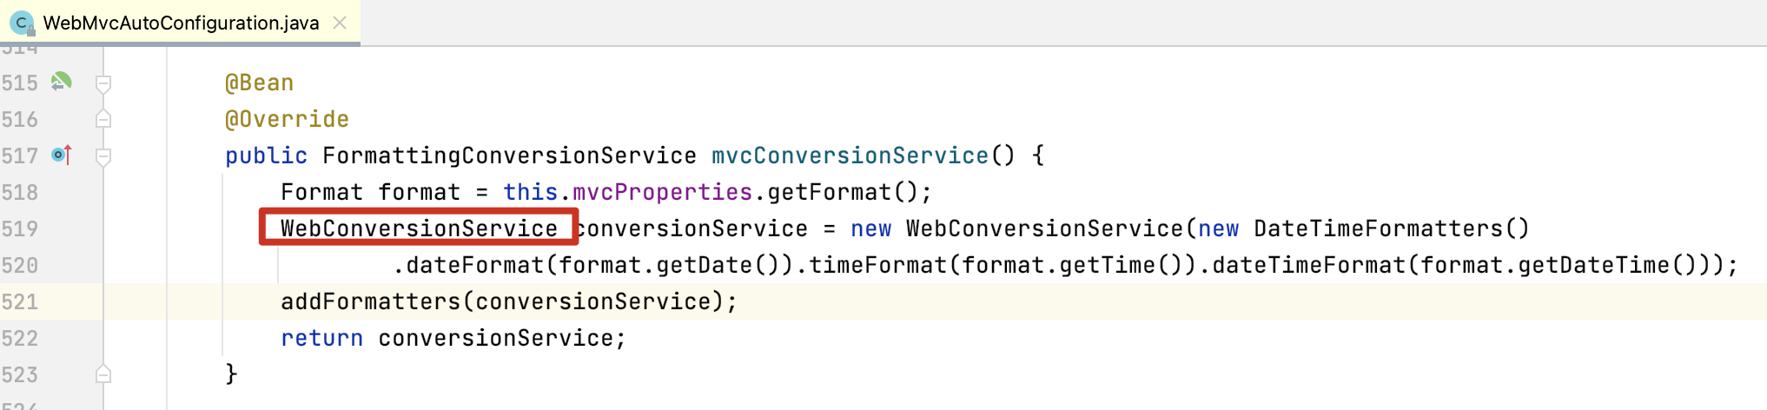Screen dimensions: 1767x410
Task: Click the @Override annotation
Action: tap(288, 119)
